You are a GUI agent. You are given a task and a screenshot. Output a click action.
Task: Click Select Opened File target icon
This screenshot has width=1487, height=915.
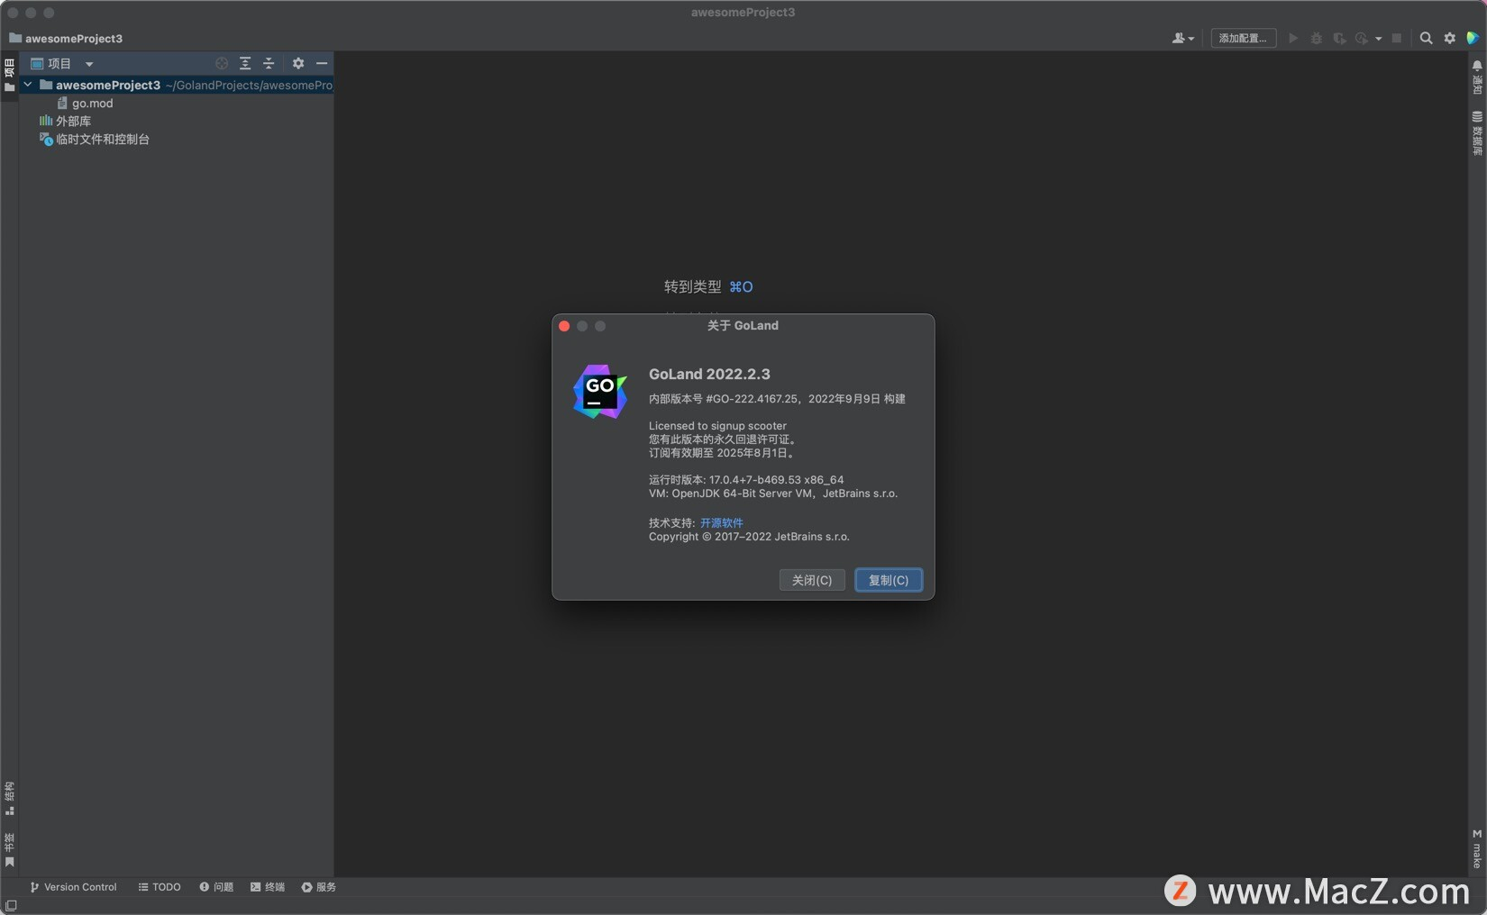(x=222, y=63)
